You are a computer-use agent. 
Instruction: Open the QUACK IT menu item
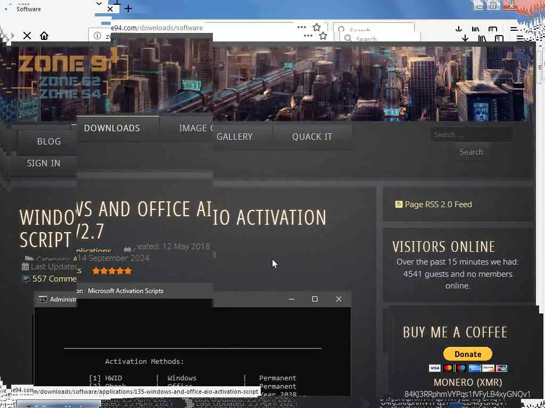(312, 137)
